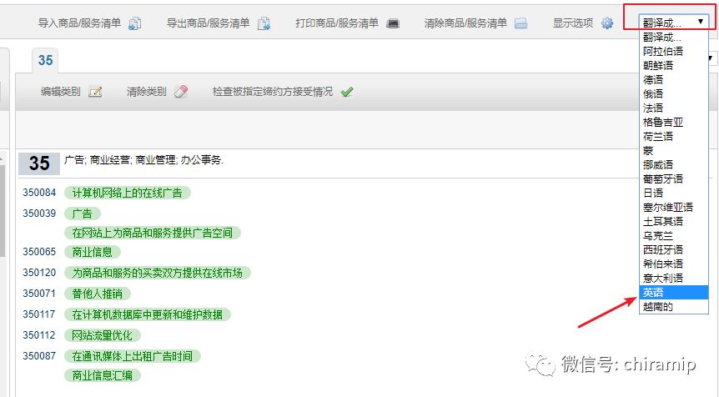Select 德语 in translate list
The image size is (719, 397).
point(673,80)
